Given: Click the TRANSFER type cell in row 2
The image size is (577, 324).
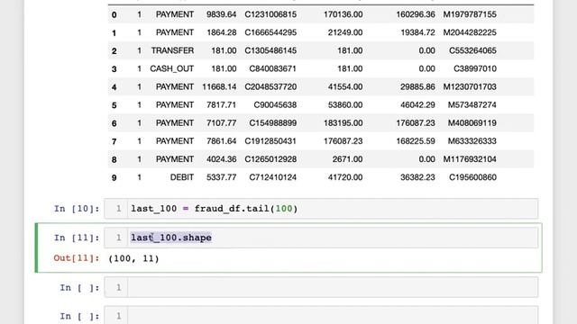Looking at the screenshot, I should point(172,50).
